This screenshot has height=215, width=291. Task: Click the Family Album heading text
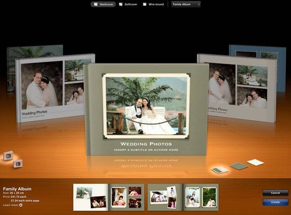tap(17, 189)
